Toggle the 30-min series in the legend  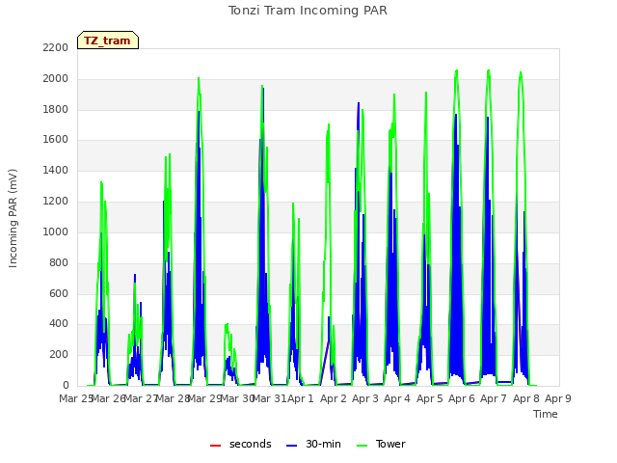pos(313,444)
